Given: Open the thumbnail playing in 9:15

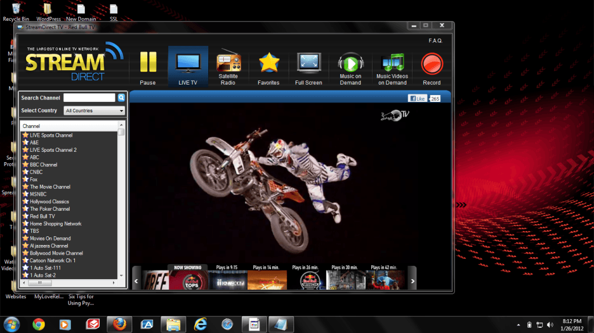Looking at the screenshot, I should (x=227, y=280).
